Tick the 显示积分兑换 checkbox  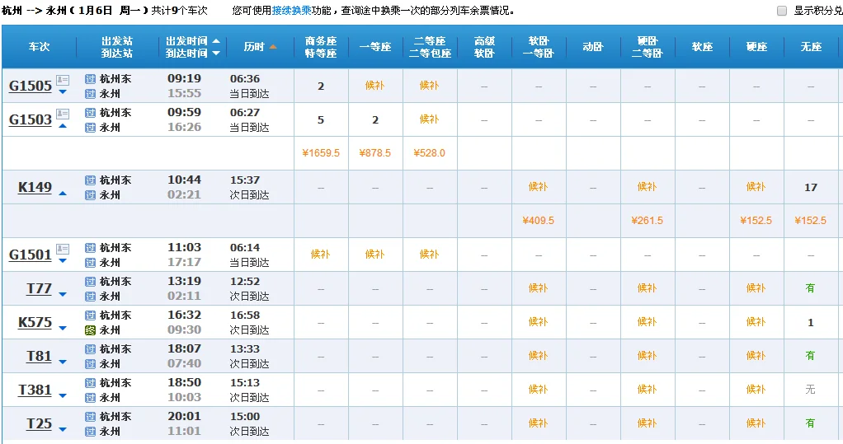tap(782, 11)
